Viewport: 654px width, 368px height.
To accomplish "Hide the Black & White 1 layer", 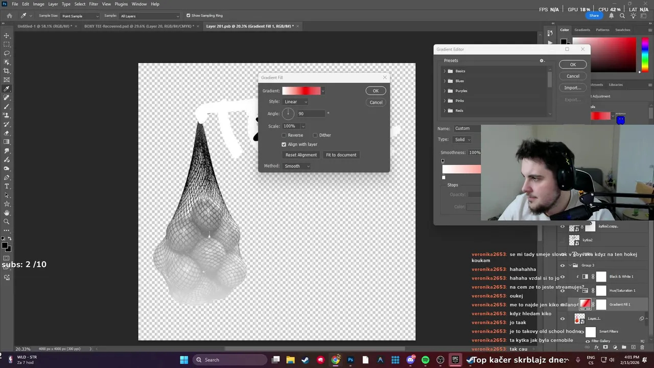I will pos(563,277).
